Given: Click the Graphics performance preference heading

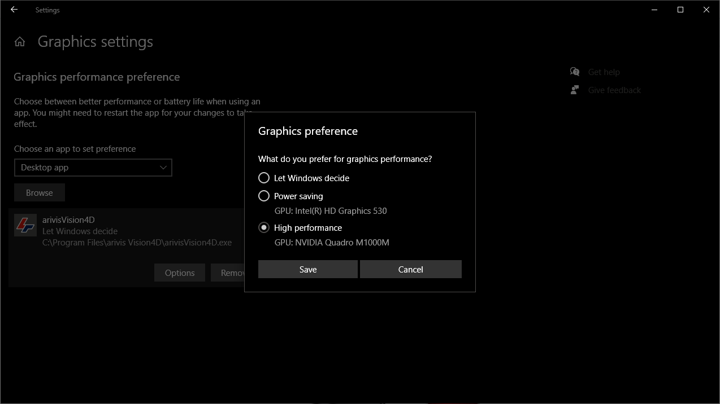Looking at the screenshot, I should pyautogui.click(x=97, y=77).
